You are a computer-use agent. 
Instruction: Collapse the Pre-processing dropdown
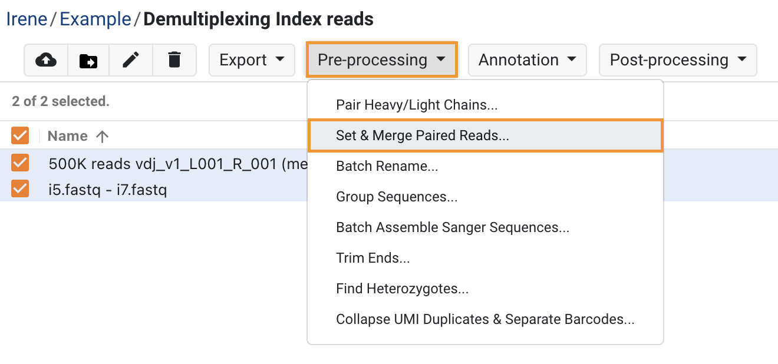(x=381, y=60)
